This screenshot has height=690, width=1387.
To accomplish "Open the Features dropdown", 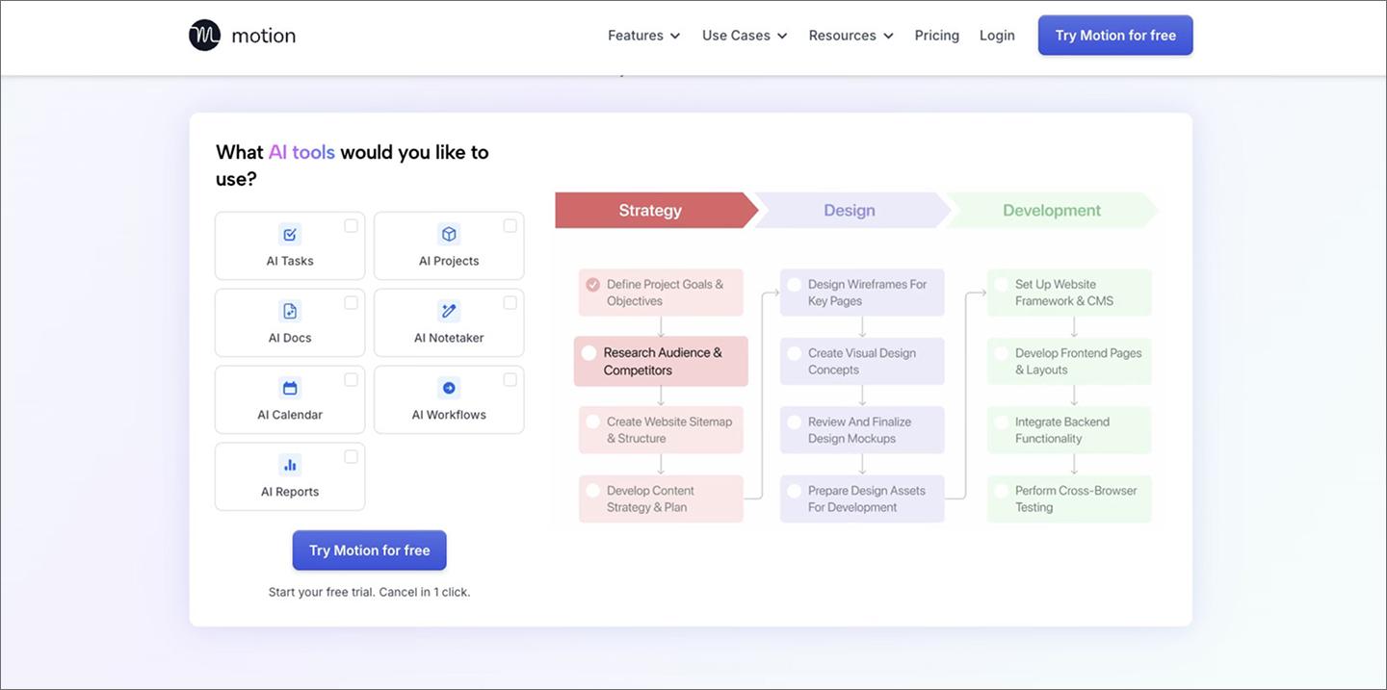I will click(x=642, y=35).
